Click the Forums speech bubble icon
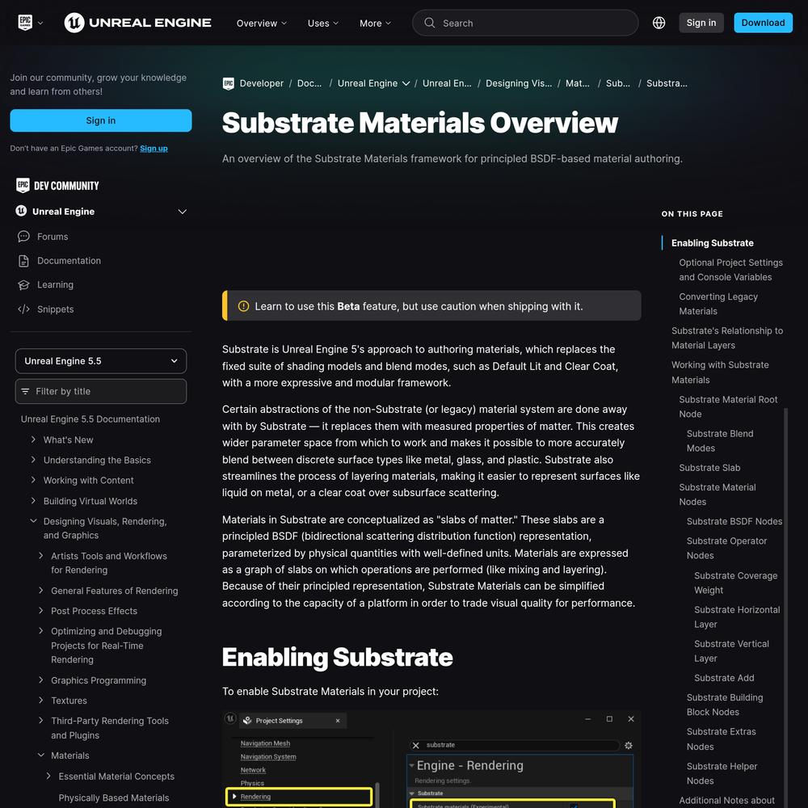Viewport: 808px width, 808px height. coord(23,237)
